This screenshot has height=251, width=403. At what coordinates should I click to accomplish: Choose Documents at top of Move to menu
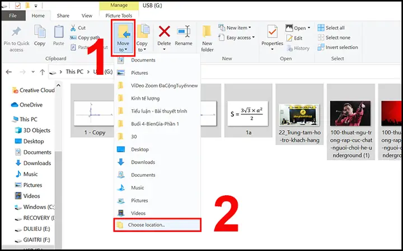157,60
